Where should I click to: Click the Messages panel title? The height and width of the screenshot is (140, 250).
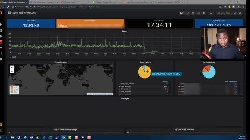click(x=125, y=98)
